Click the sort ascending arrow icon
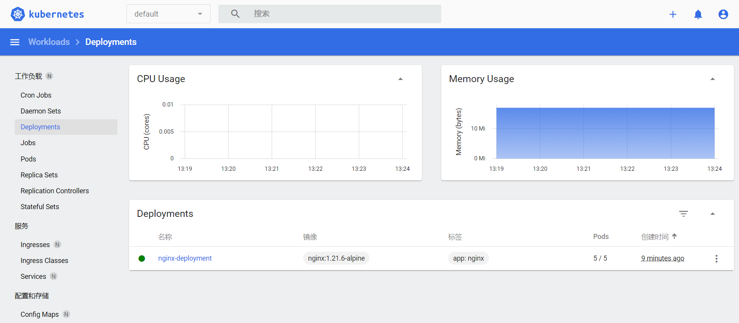 point(675,236)
